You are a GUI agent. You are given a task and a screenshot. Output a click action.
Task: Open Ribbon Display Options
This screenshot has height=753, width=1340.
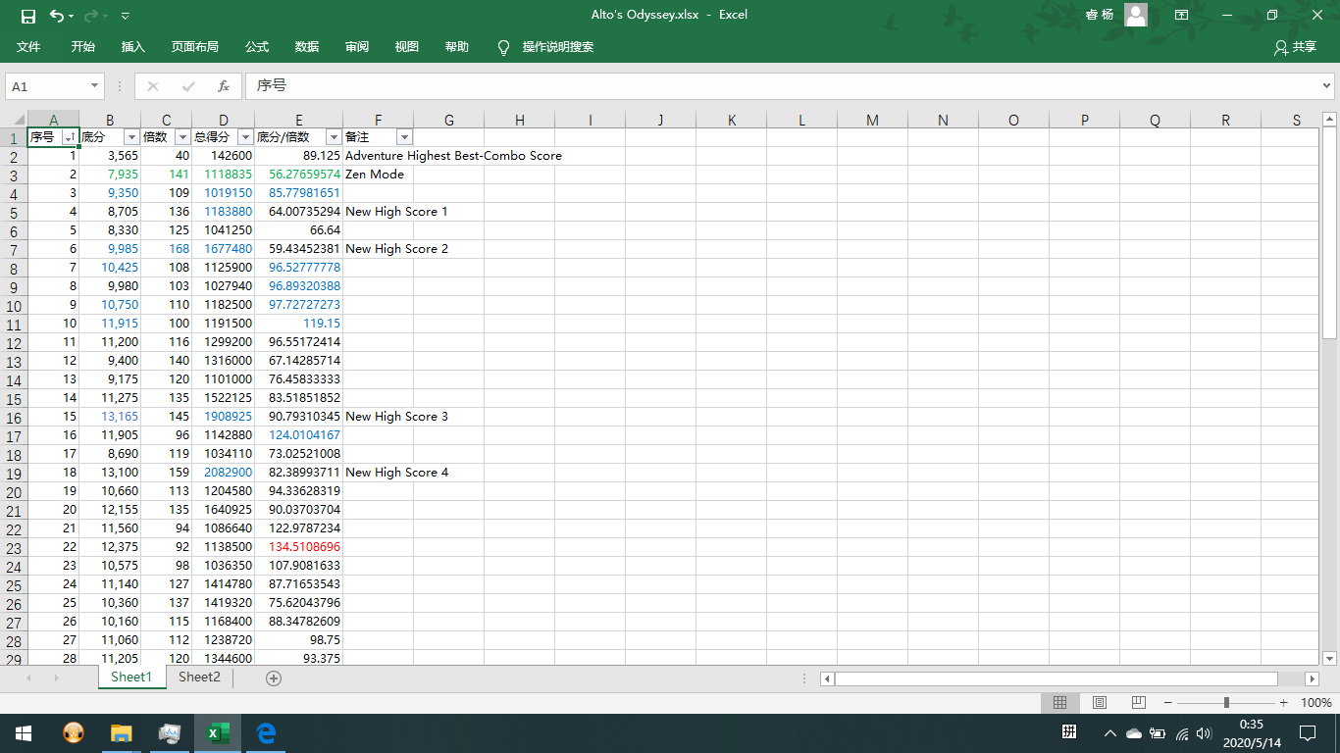(x=1182, y=15)
